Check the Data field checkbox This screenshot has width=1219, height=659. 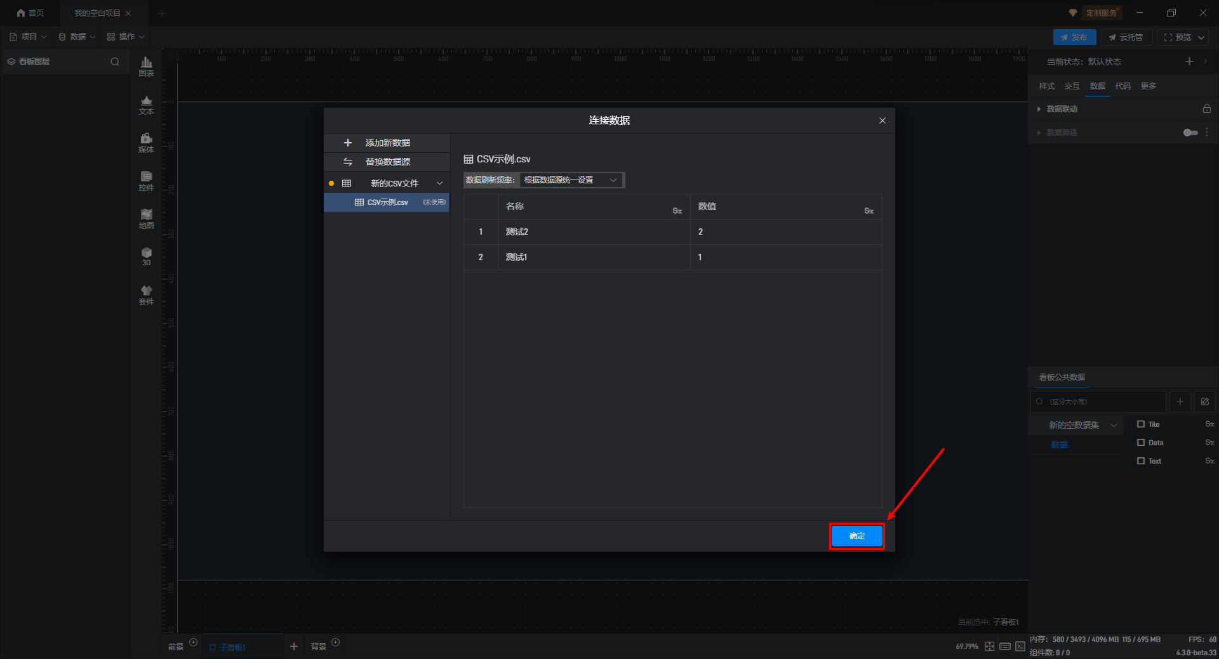(x=1141, y=443)
